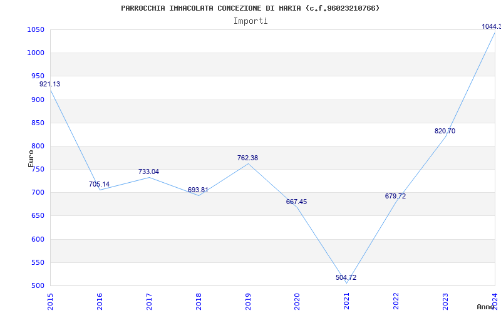The width and height of the screenshot is (501, 313).
Task: Click the 2016 year axis label
Action: pyautogui.click(x=100, y=301)
